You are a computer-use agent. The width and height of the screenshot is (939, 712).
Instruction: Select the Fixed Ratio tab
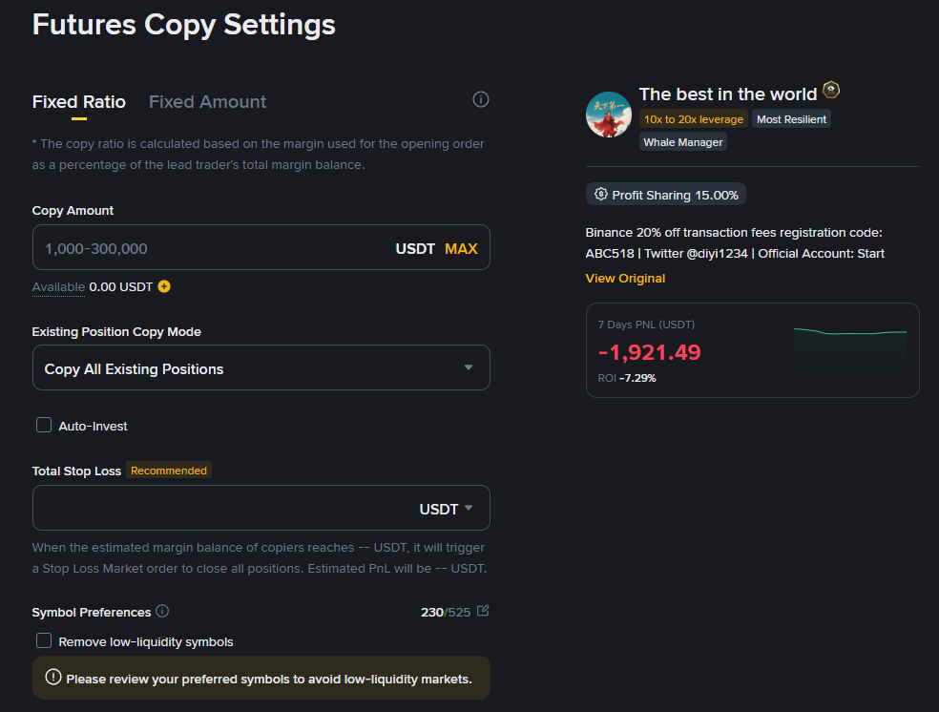coord(78,101)
